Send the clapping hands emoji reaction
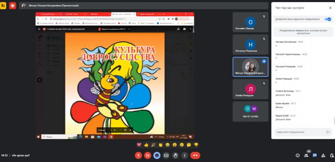This screenshot has height=162, width=335. [x=161, y=145]
